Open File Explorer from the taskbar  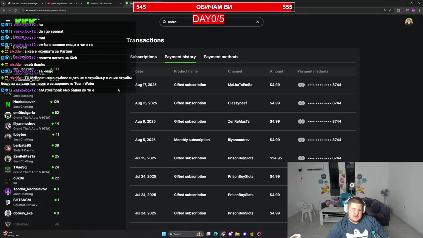237,234
